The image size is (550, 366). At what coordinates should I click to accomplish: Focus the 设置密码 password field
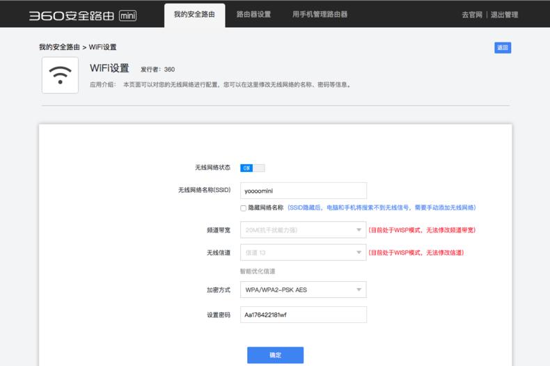pyautogui.click(x=303, y=315)
